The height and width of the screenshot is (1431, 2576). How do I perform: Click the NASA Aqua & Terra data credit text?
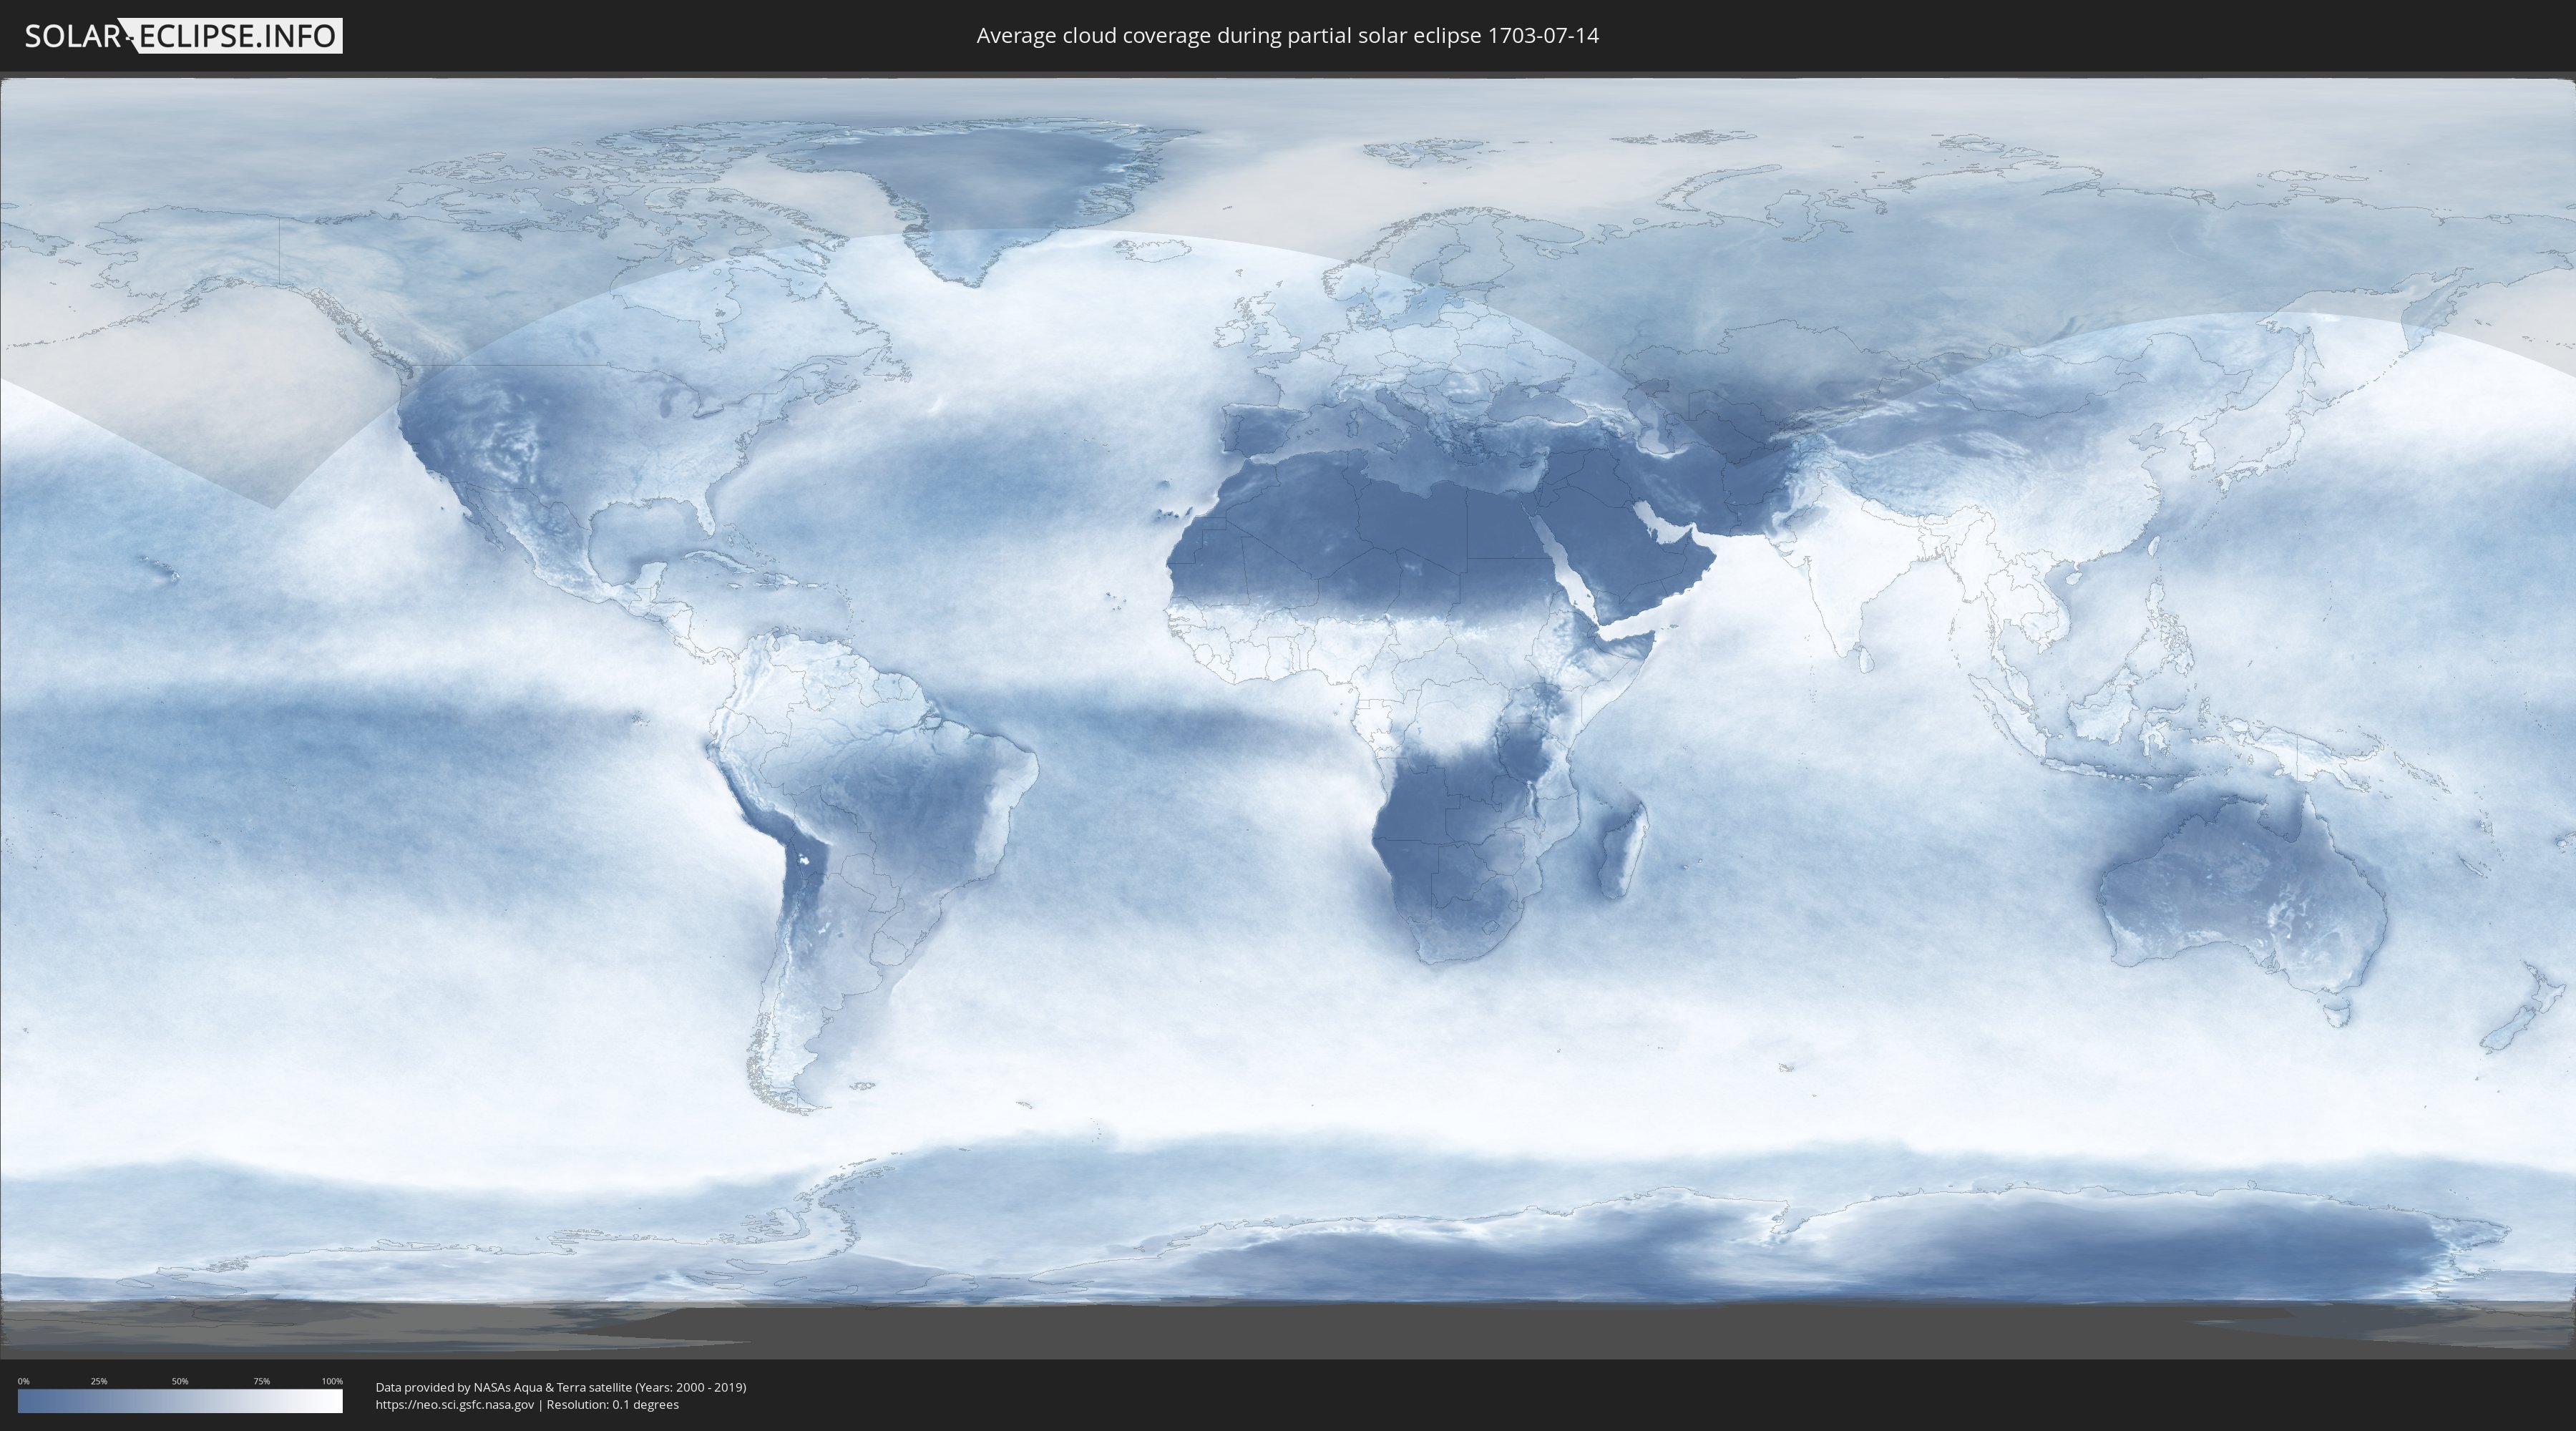pyautogui.click(x=561, y=1387)
